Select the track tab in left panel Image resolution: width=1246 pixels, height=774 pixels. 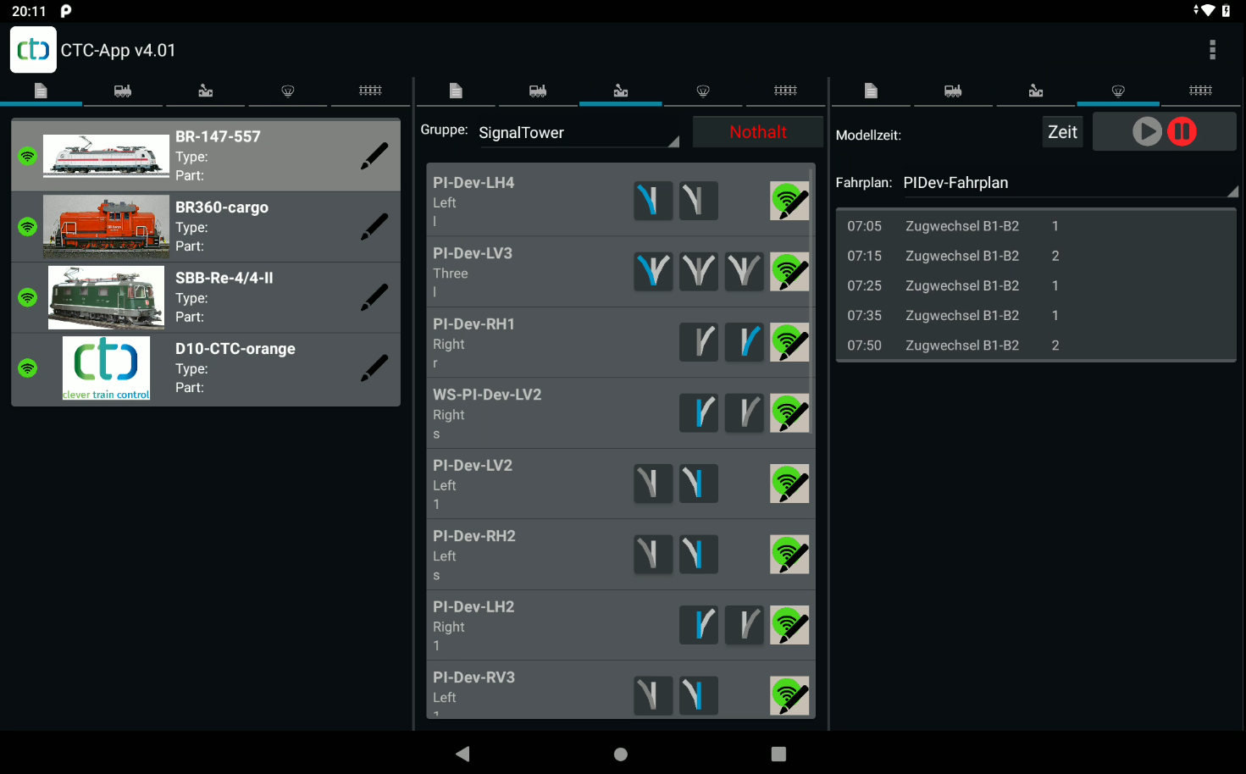pyautogui.click(x=370, y=91)
